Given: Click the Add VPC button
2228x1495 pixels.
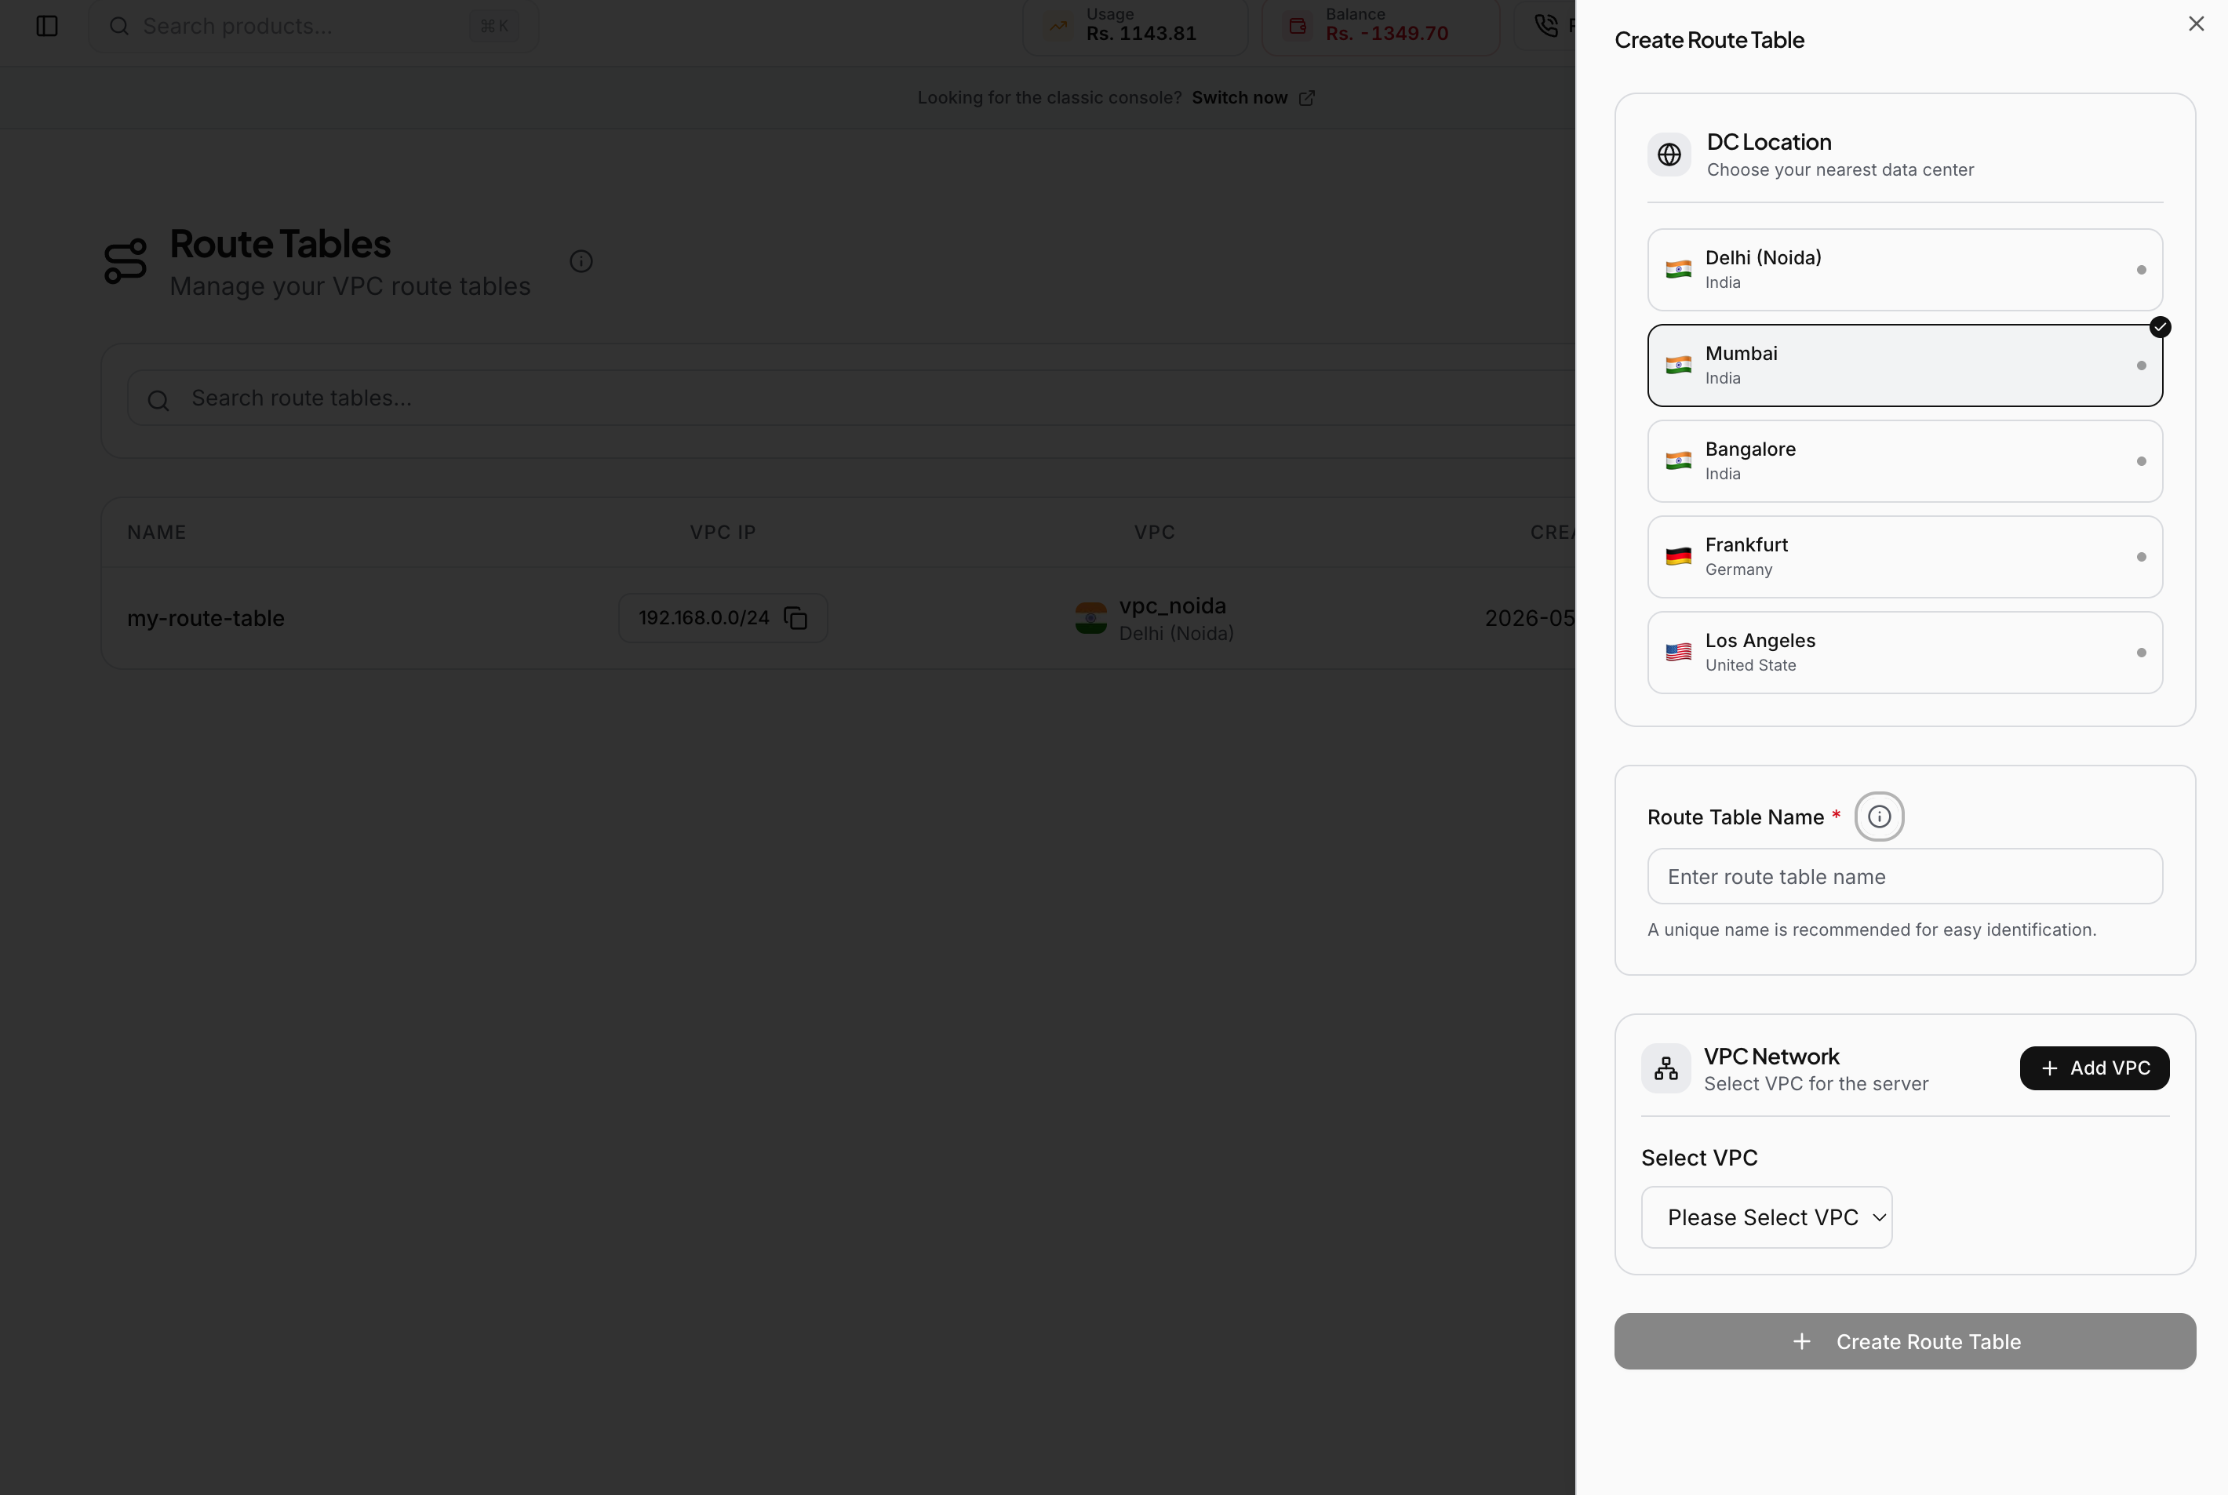Looking at the screenshot, I should (x=2094, y=1068).
